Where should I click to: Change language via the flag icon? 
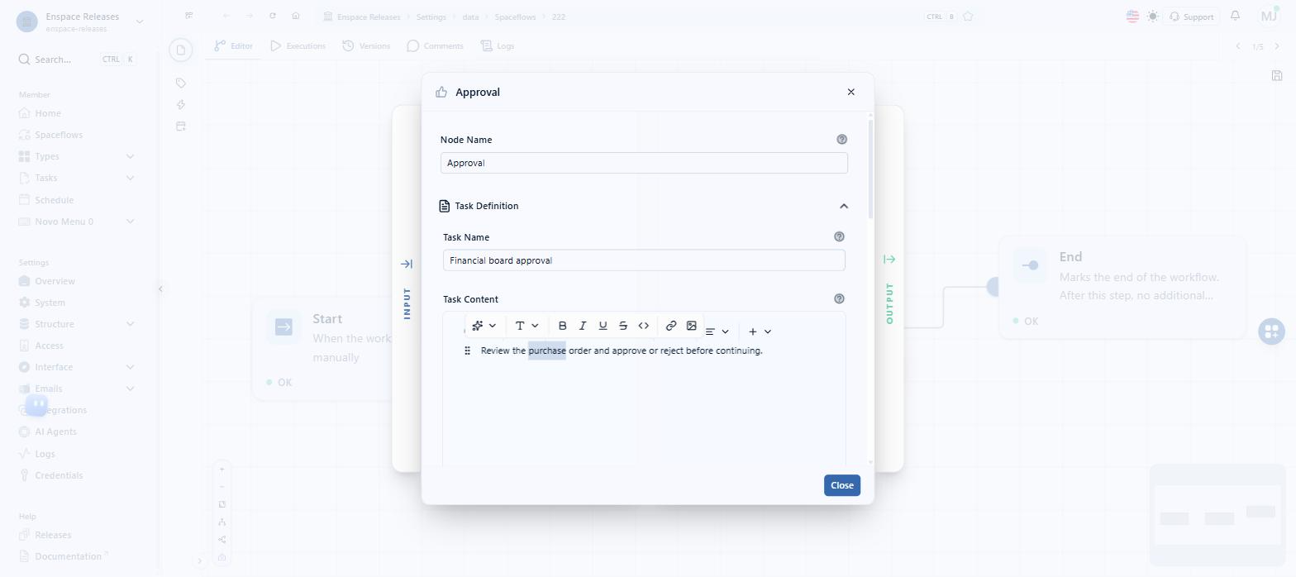(1132, 16)
